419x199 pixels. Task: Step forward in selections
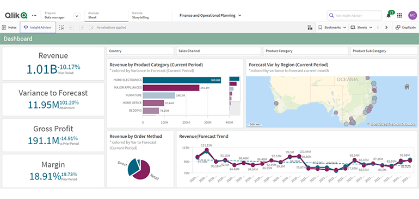[x=81, y=28]
